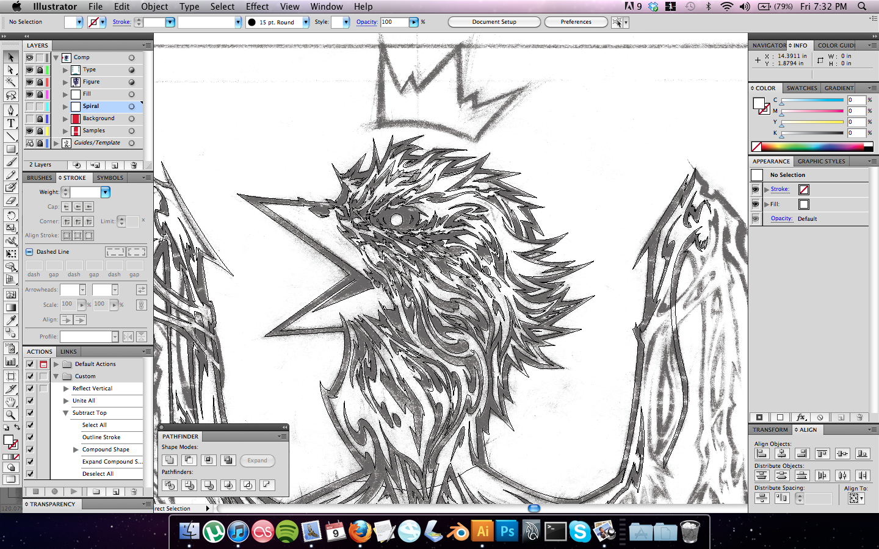Viewport: 879px width, 549px height.
Task: Click the Cyan slider in Color panel
Action: pyautogui.click(x=812, y=100)
